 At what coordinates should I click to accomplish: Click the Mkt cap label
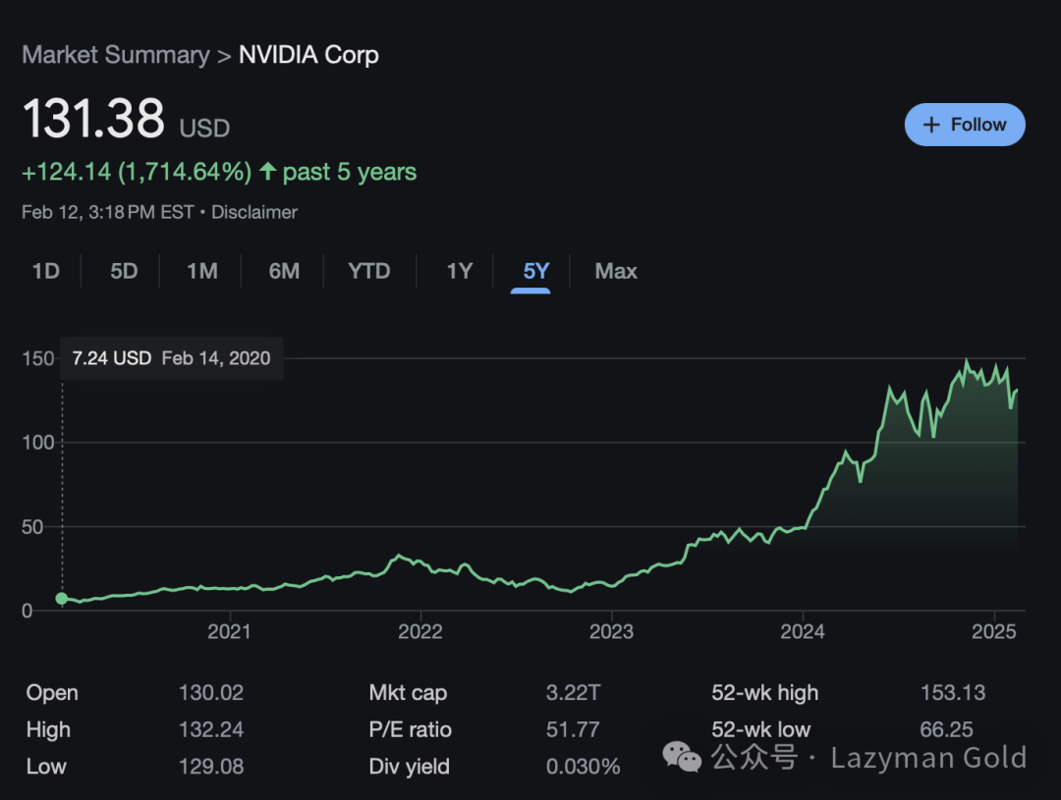[x=408, y=693]
